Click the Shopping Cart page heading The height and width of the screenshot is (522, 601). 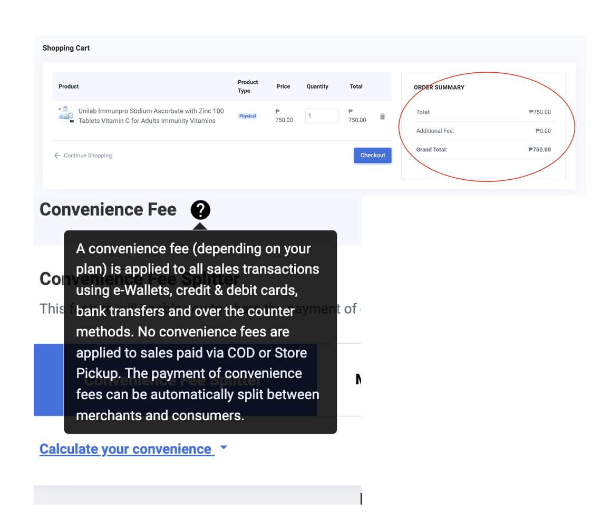(66, 48)
